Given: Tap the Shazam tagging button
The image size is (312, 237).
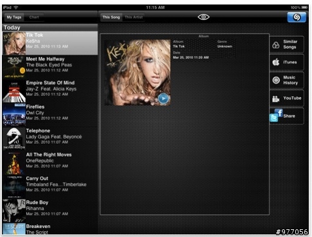Looking at the screenshot, I should click(x=297, y=17).
